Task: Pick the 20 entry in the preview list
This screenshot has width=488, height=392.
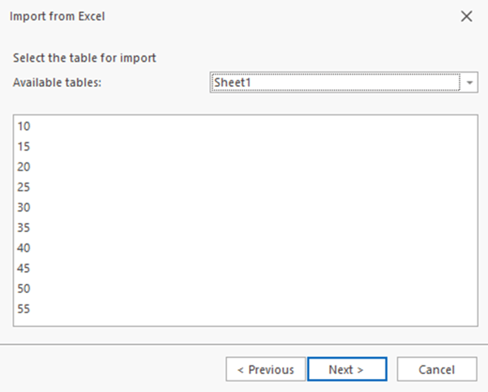Action: coord(24,167)
